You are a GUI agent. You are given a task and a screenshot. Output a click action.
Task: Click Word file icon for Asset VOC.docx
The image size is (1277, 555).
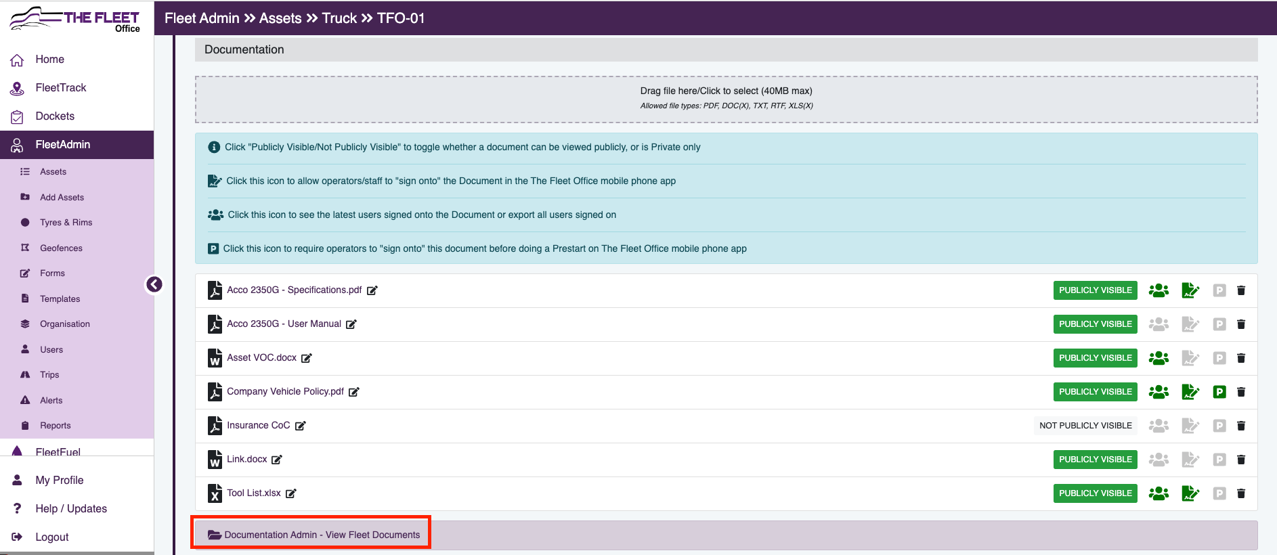pos(215,358)
